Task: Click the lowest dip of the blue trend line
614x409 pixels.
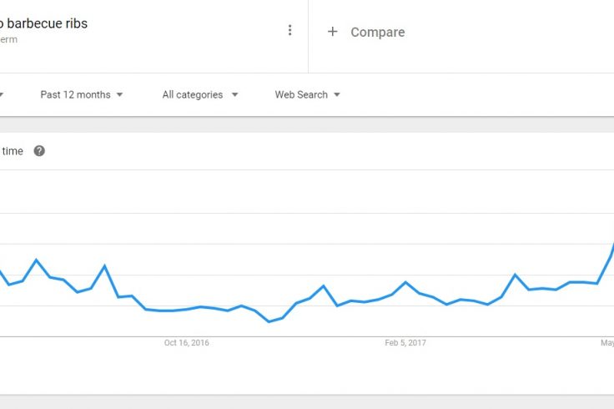Action: 269,321
